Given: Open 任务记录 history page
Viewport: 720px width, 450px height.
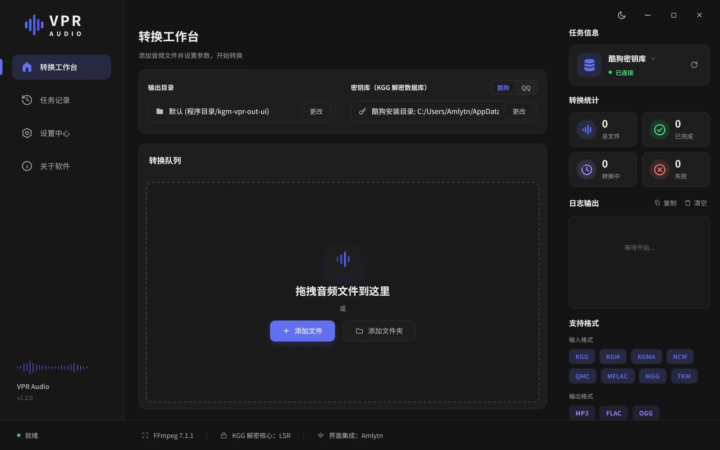Looking at the screenshot, I should tap(61, 100).
